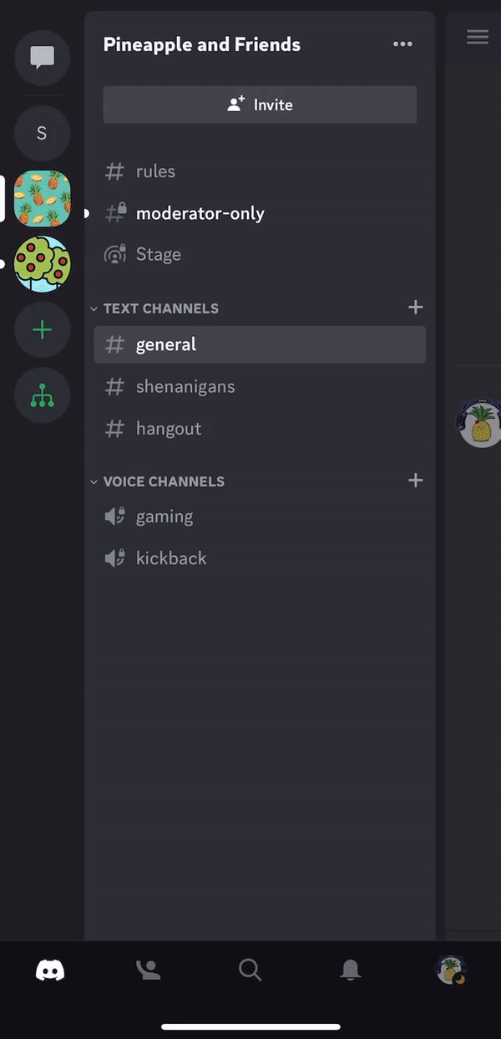Open the three-dot server options menu

(402, 44)
